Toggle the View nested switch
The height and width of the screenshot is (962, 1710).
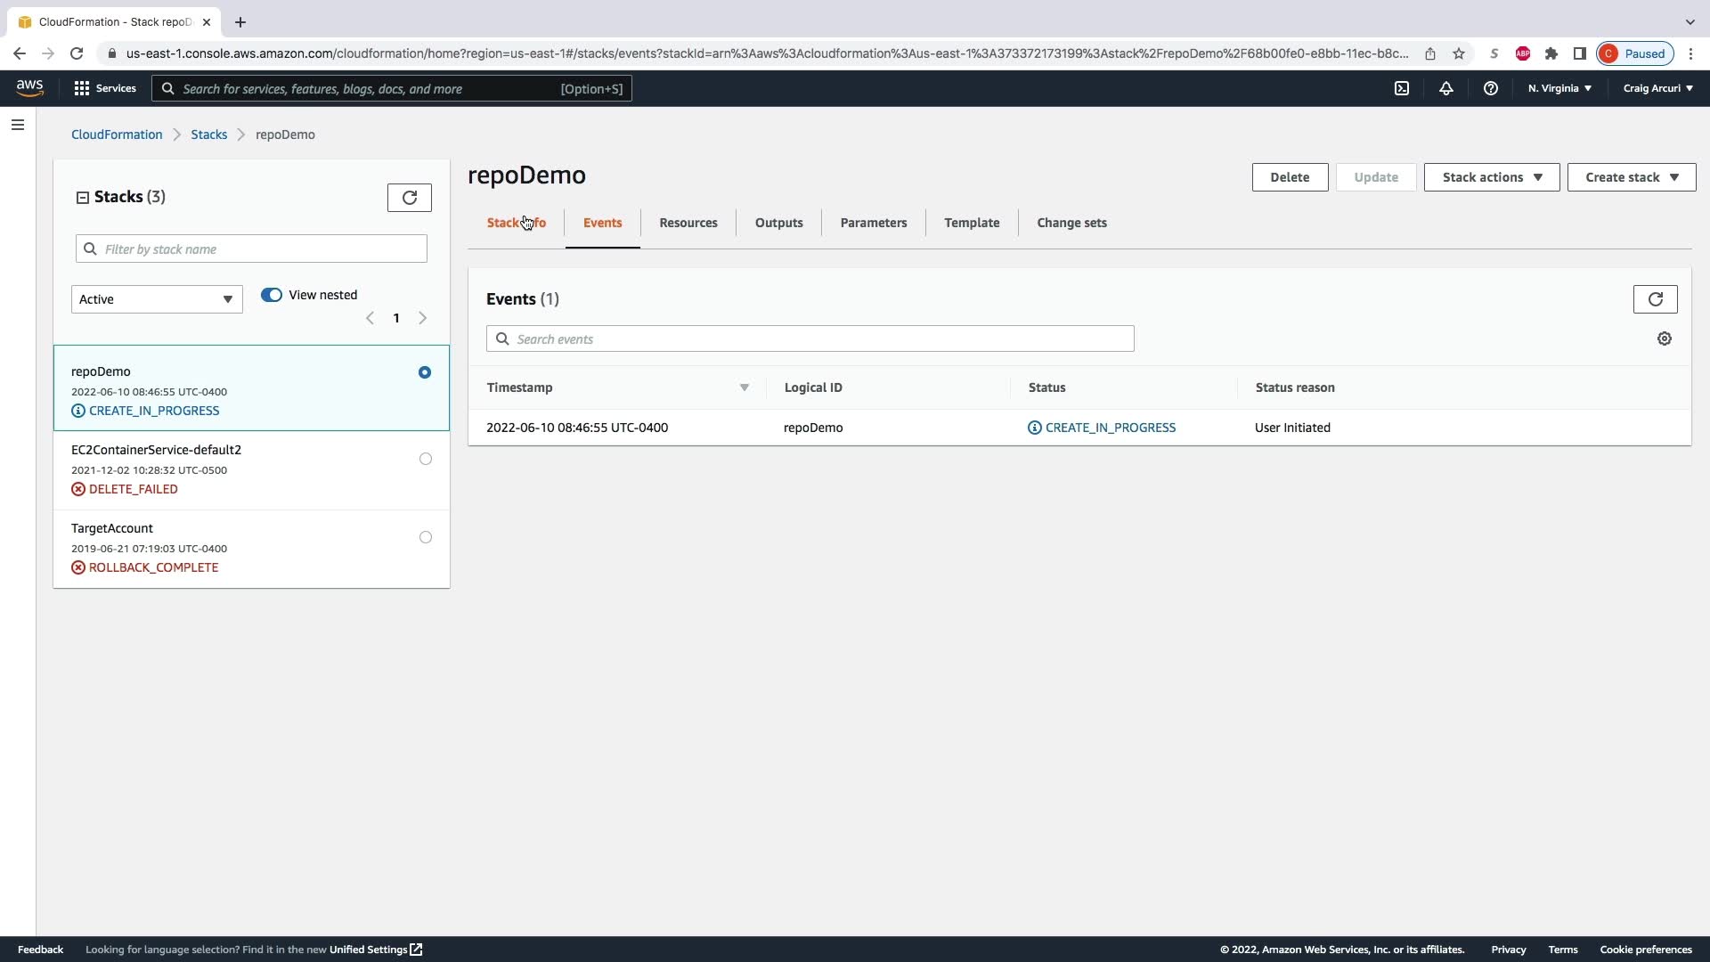click(272, 295)
